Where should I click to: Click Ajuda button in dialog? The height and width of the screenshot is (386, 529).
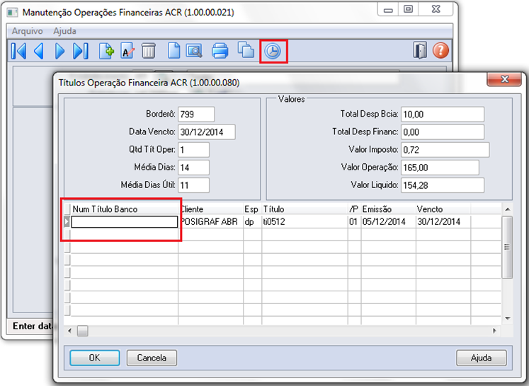[x=481, y=358]
